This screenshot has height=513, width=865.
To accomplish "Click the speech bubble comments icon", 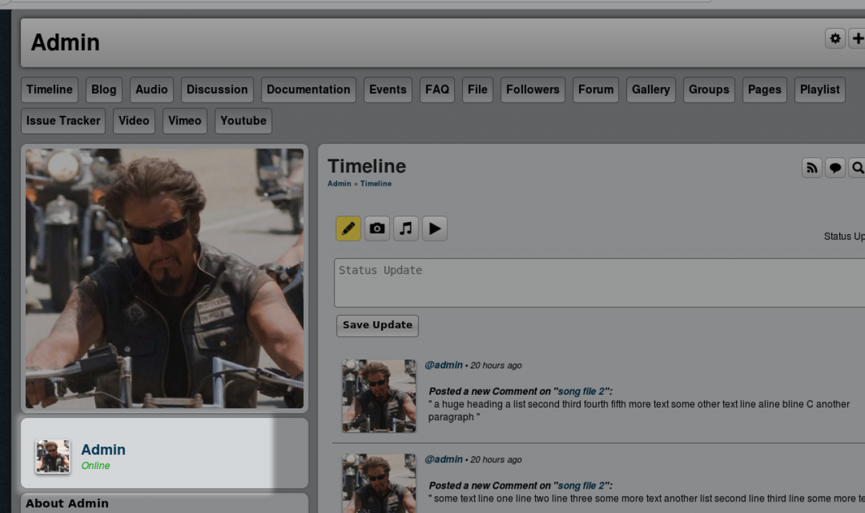I will click(x=835, y=168).
